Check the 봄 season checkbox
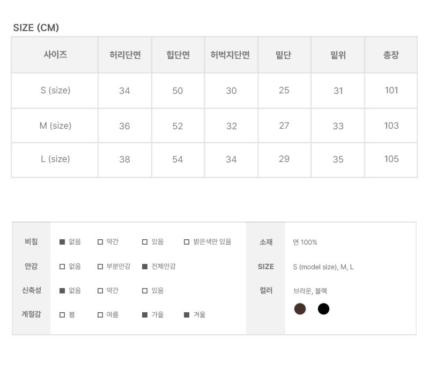 62,315
